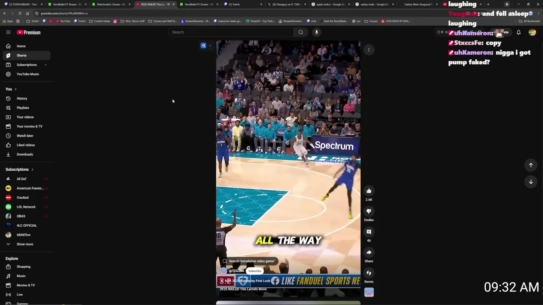Click the browser address bar URL

[x=64, y=13]
